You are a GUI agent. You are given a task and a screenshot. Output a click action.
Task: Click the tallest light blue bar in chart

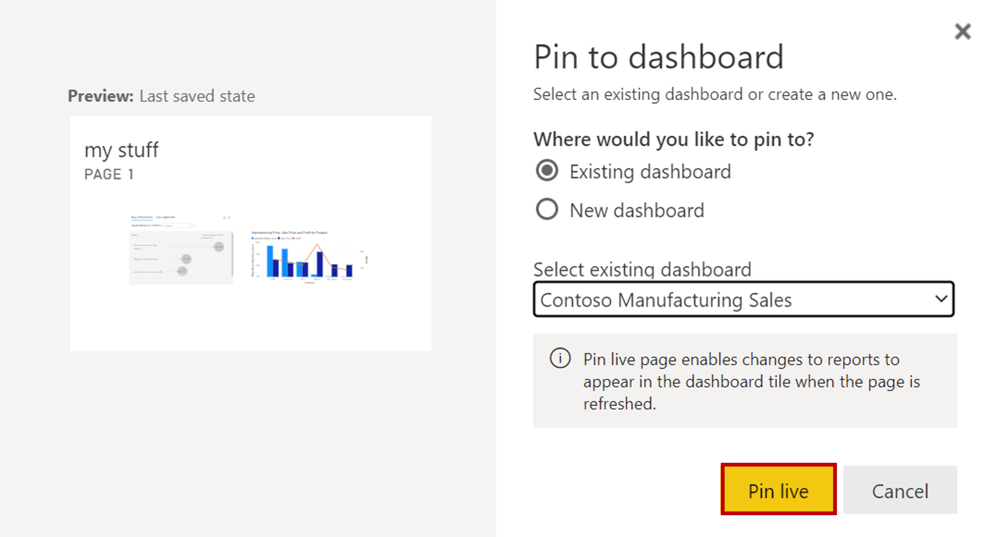click(x=270, y=261)
